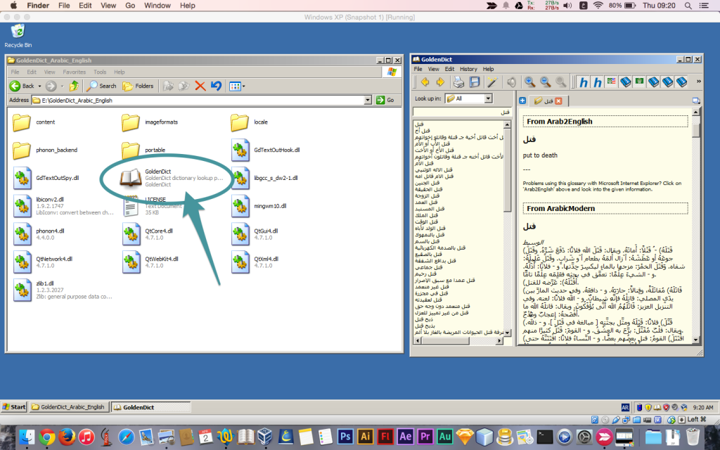Select "قتل الملك" in the word list
This screenshot has height=450, width=720.
(427, 215)
